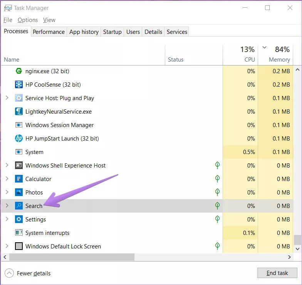
Task: Switch to the App history tab
Action: coord(84,32)
